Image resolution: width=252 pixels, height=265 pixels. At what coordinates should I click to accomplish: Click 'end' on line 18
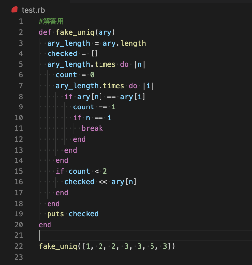53,204
